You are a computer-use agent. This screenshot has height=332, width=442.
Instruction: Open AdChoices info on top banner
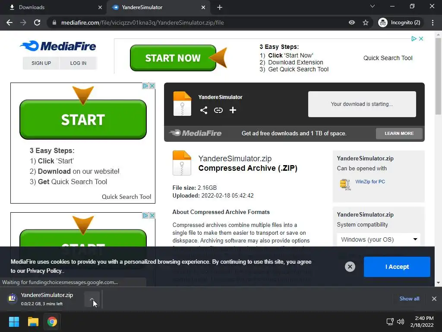pos(414,38)
